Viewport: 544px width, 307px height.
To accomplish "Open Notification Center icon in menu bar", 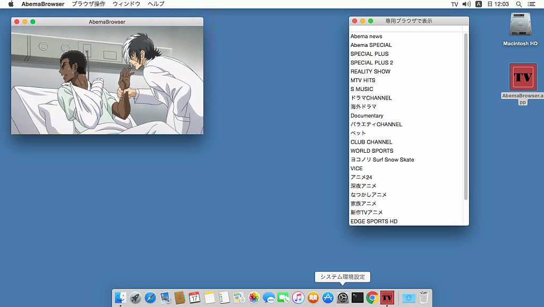I will [531, 4].
